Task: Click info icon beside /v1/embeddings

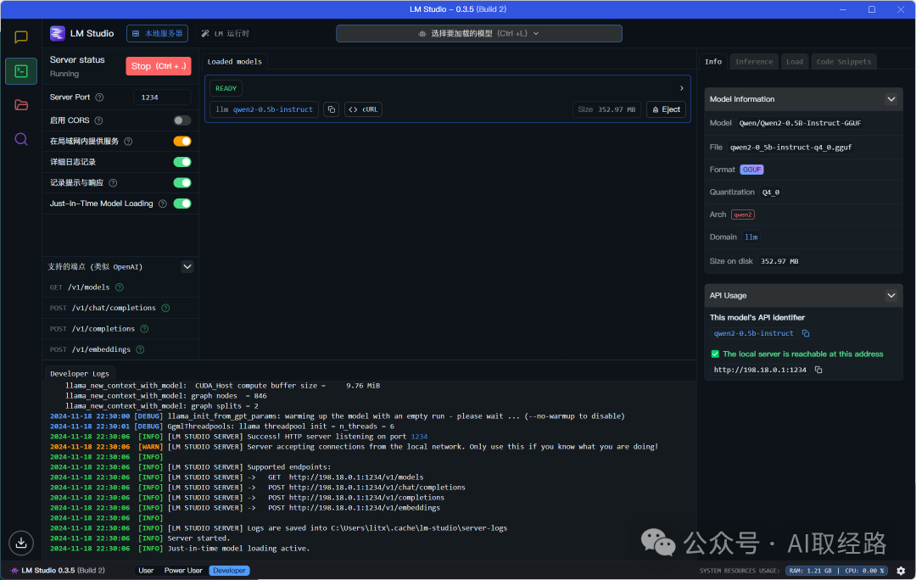Action: point(140,349)
